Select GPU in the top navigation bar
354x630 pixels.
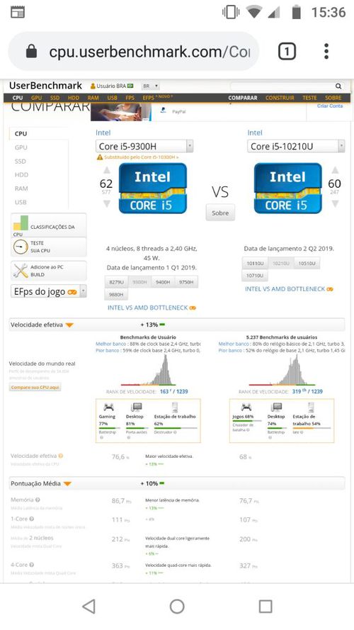click(36, 98)
